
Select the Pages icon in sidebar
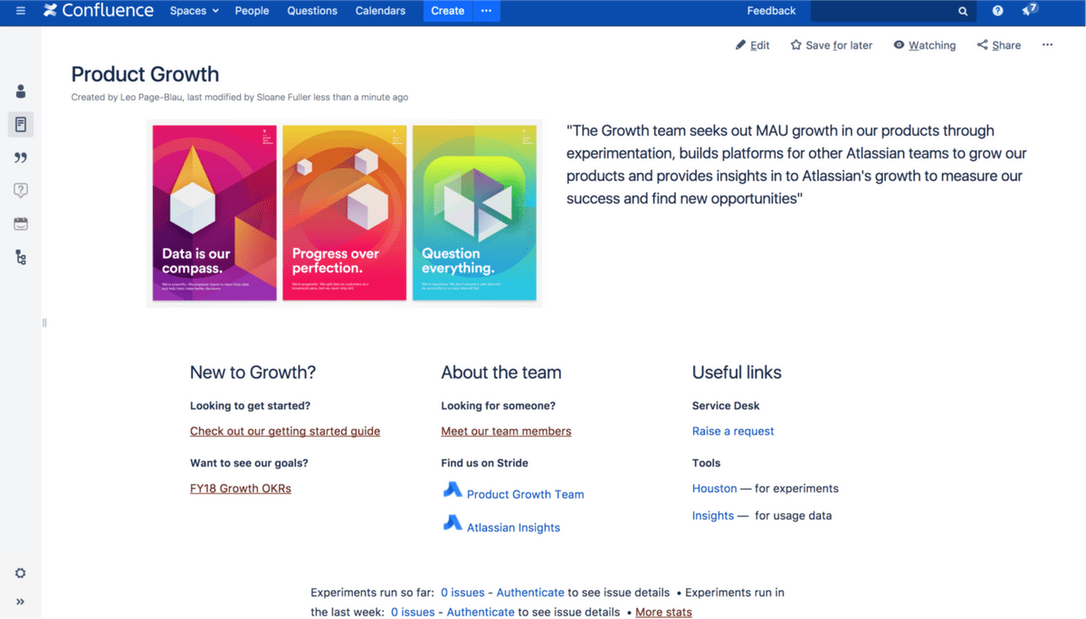click(x=21, y=124)
